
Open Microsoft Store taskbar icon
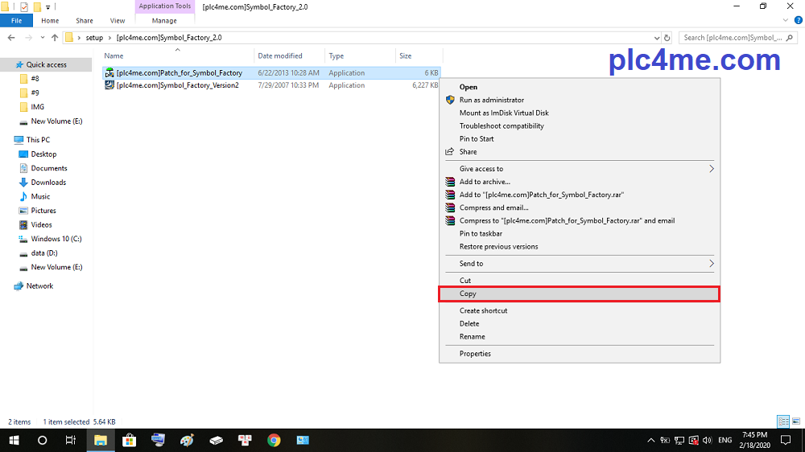pos(129,440)
